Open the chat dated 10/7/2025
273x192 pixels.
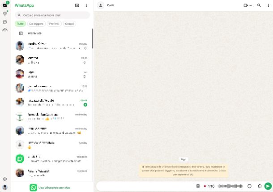(52, 173)
